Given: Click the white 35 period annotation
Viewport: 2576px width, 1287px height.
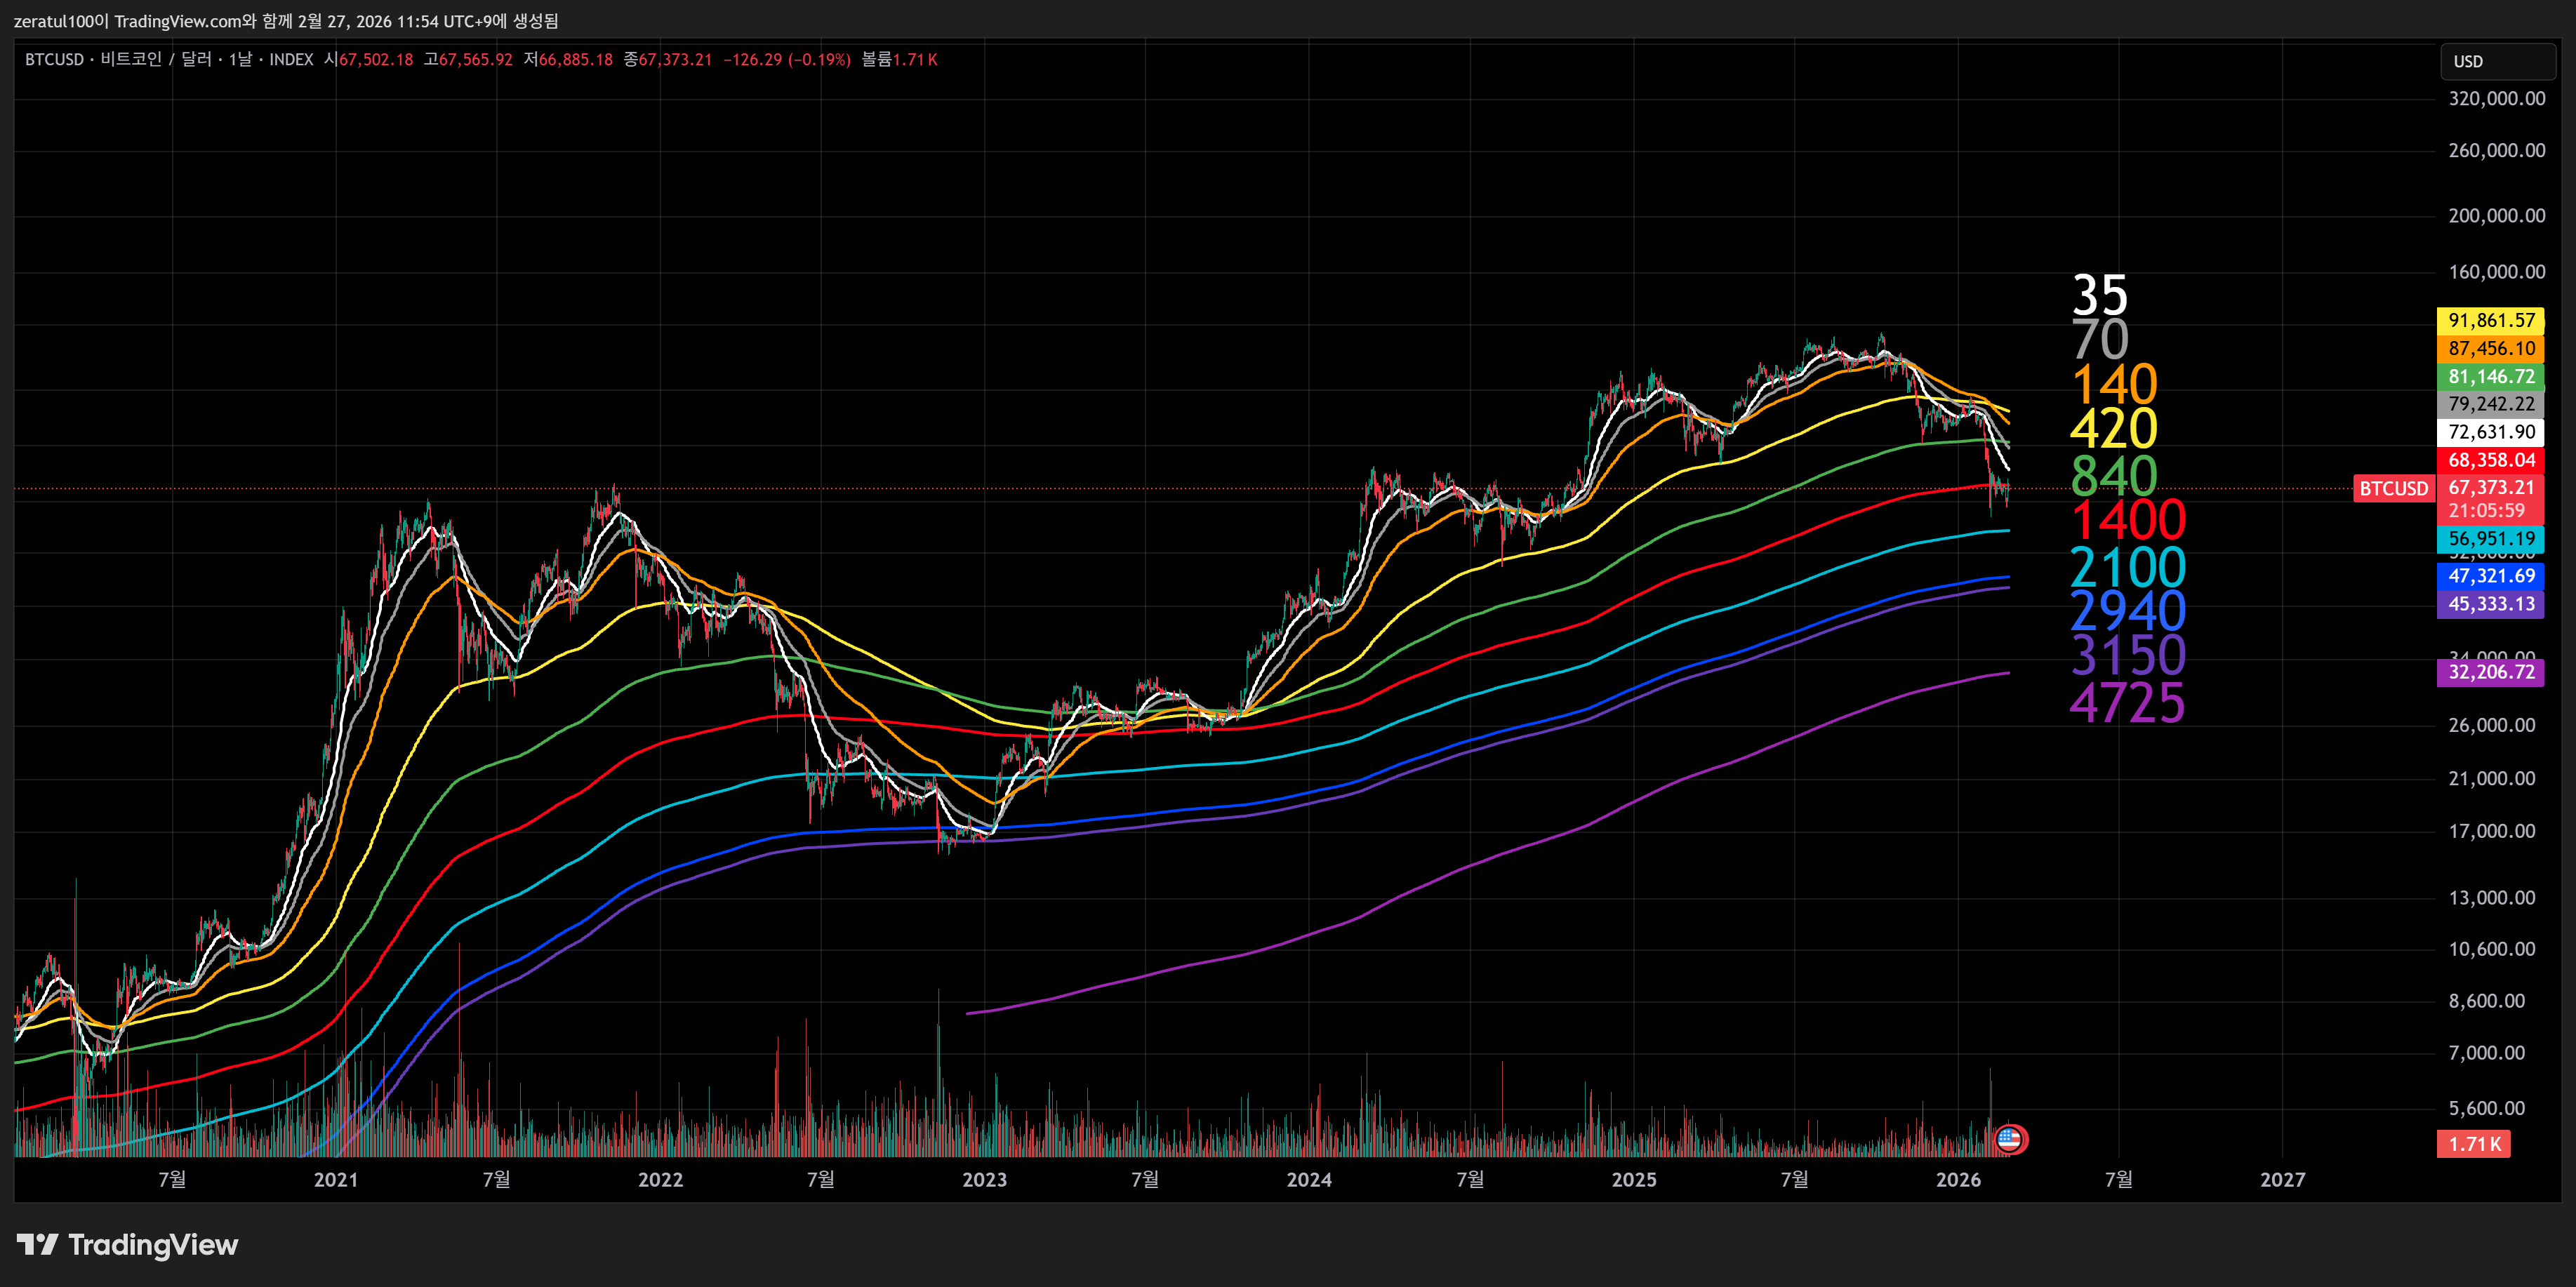Looking at the screenshot, I should pos(2100,296).
